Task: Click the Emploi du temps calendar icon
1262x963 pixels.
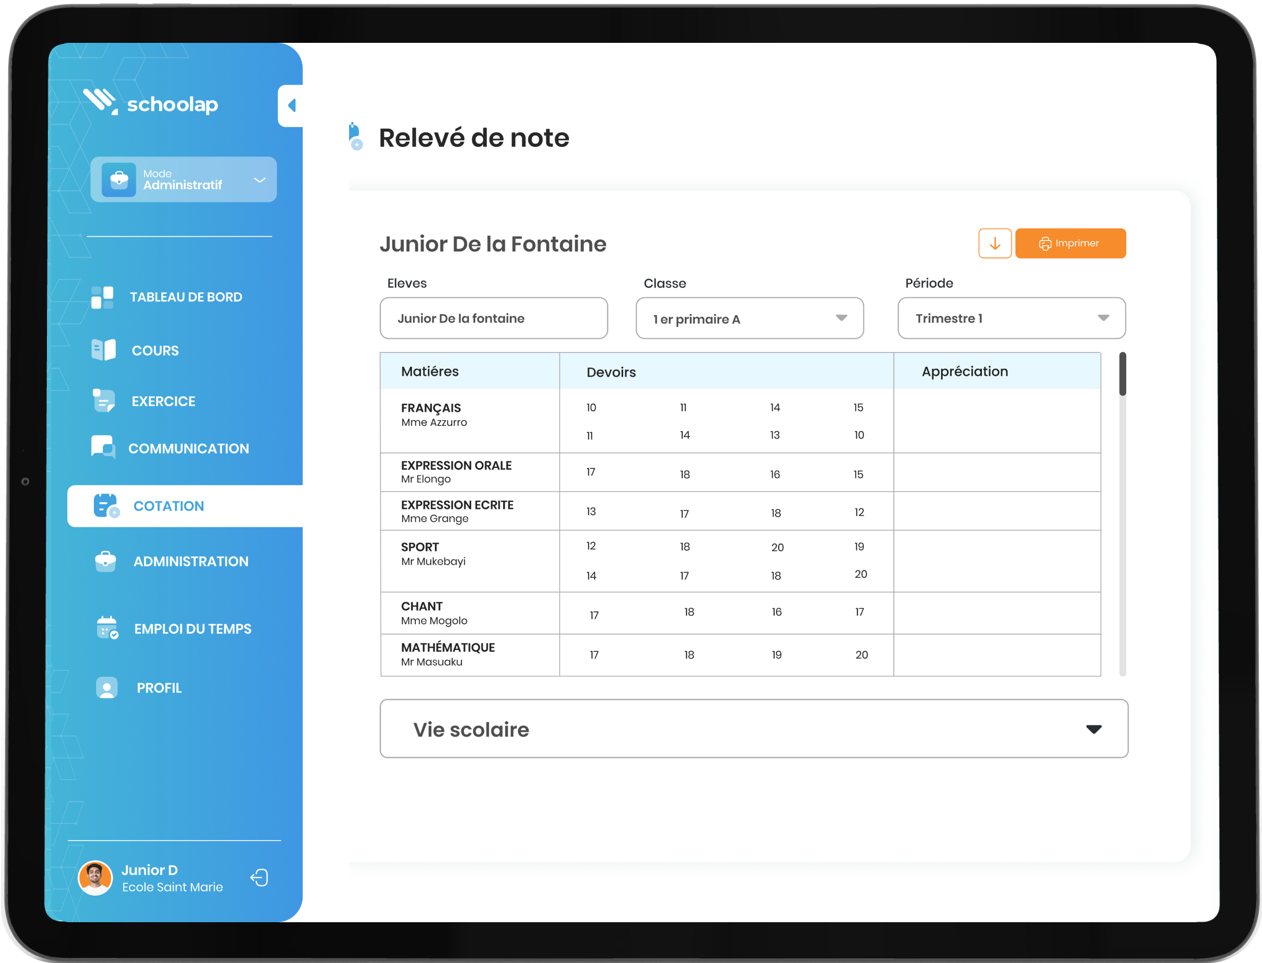Action: click(x=107, y=628)
